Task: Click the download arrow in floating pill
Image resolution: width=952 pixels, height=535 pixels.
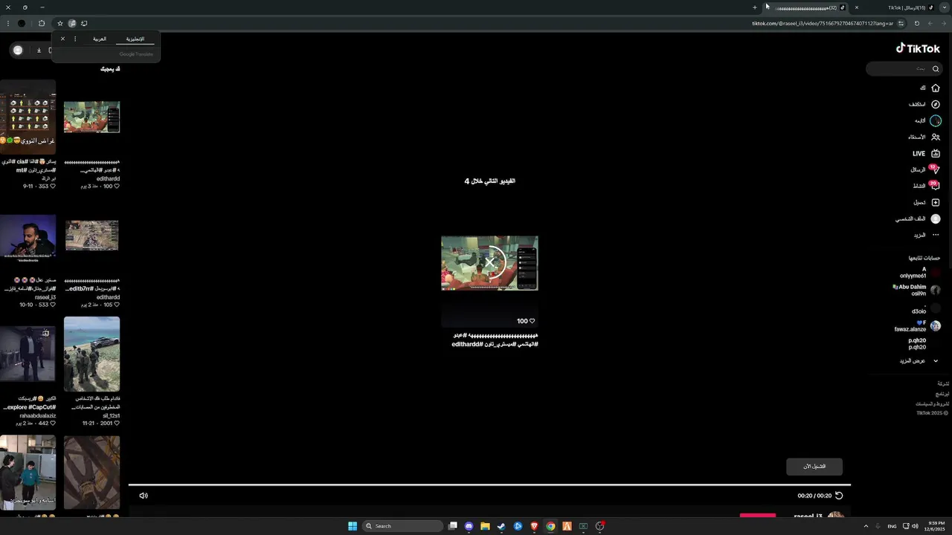Action: [x=39, y=50]
